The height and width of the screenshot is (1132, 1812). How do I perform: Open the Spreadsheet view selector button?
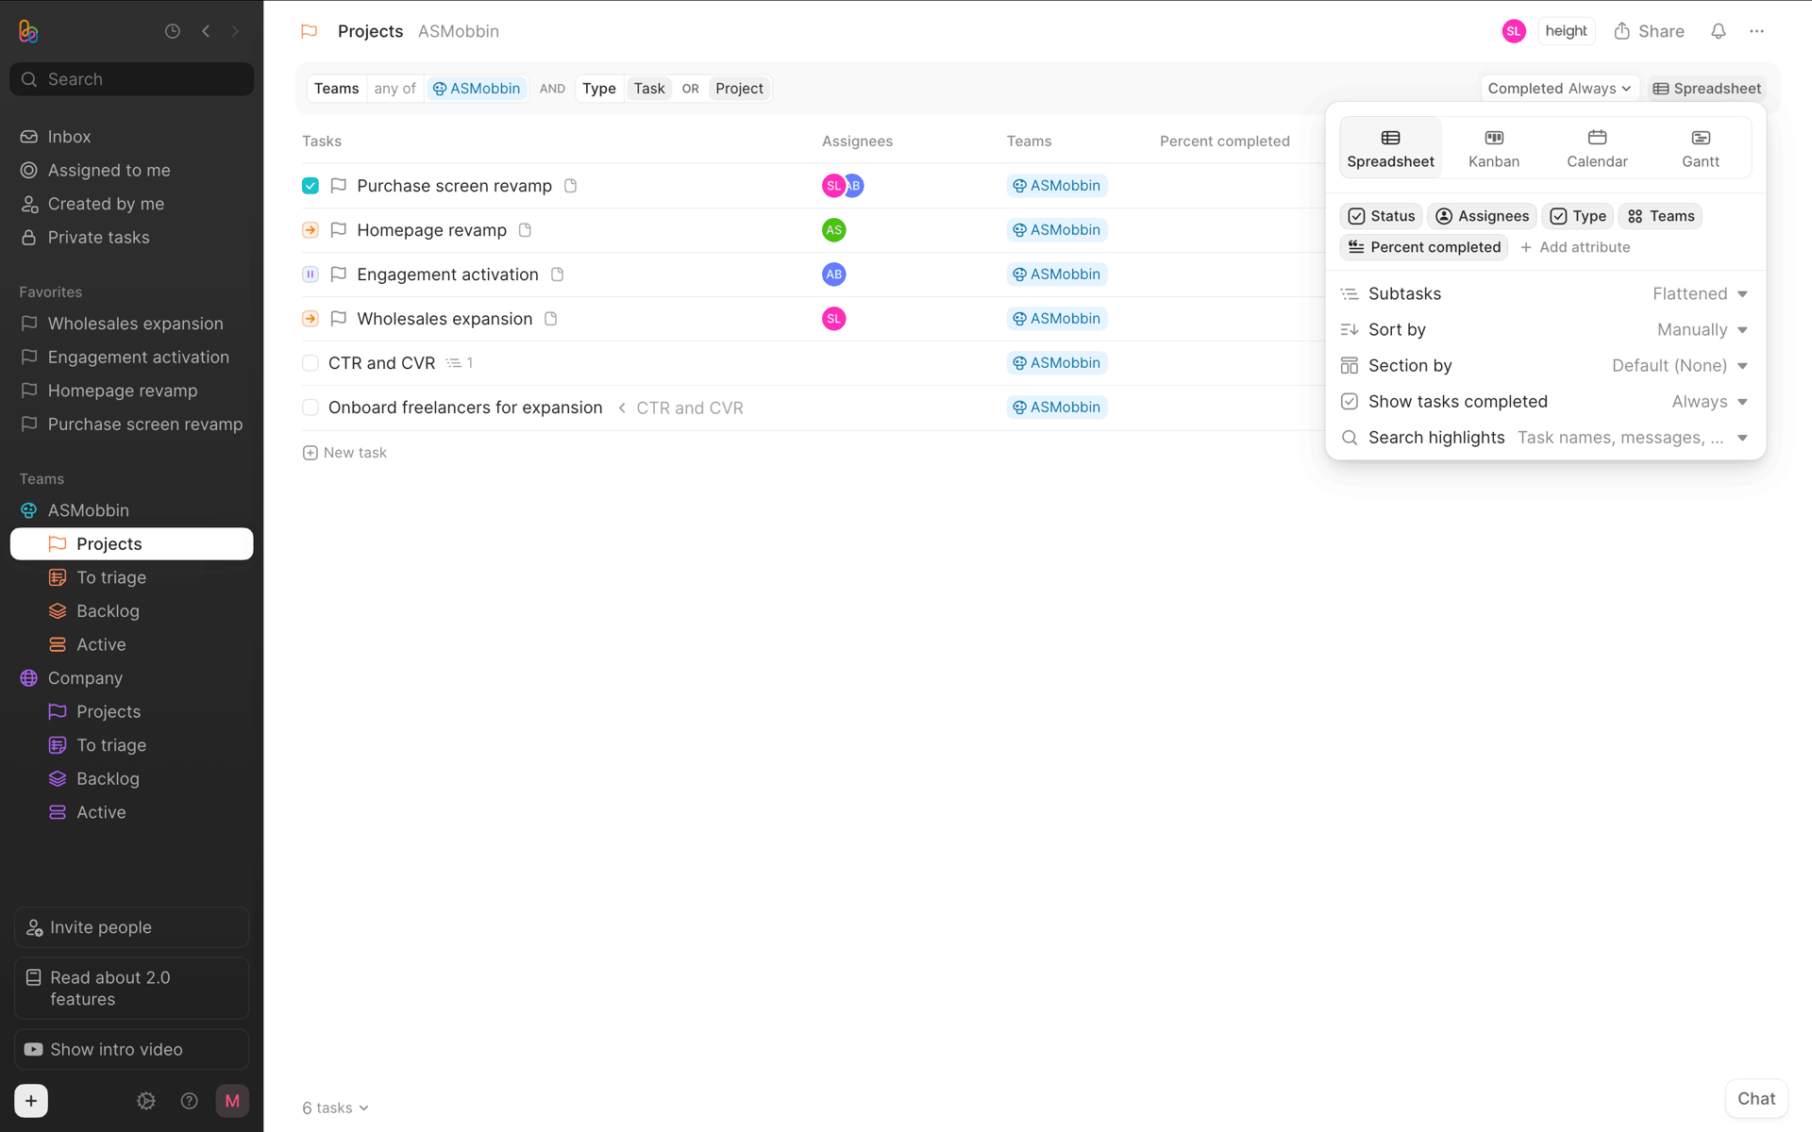point(1706,89)
